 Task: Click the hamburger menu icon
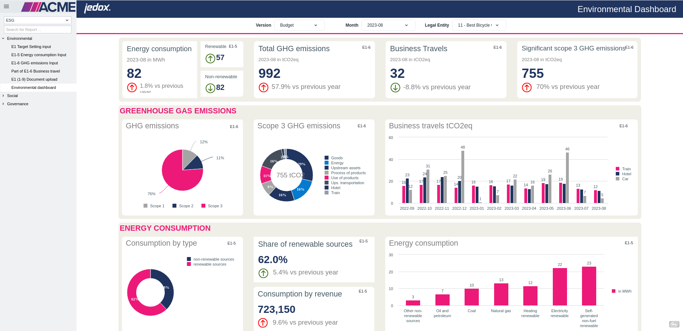point(6,6)
